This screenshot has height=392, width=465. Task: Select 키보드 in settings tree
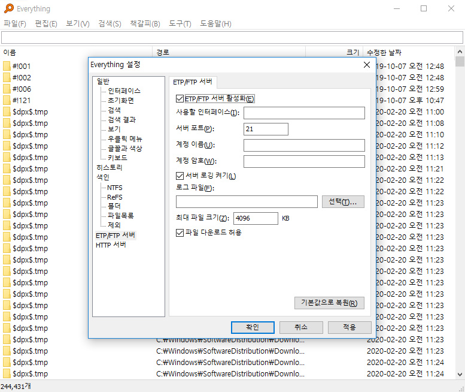(x=117, y=158)
